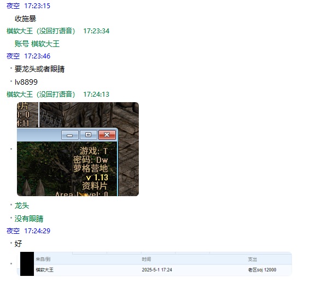Screen dimensions: 317x283
Task: Click sender 夜空 at 17:24:29
Action: [x=13, y=231]
